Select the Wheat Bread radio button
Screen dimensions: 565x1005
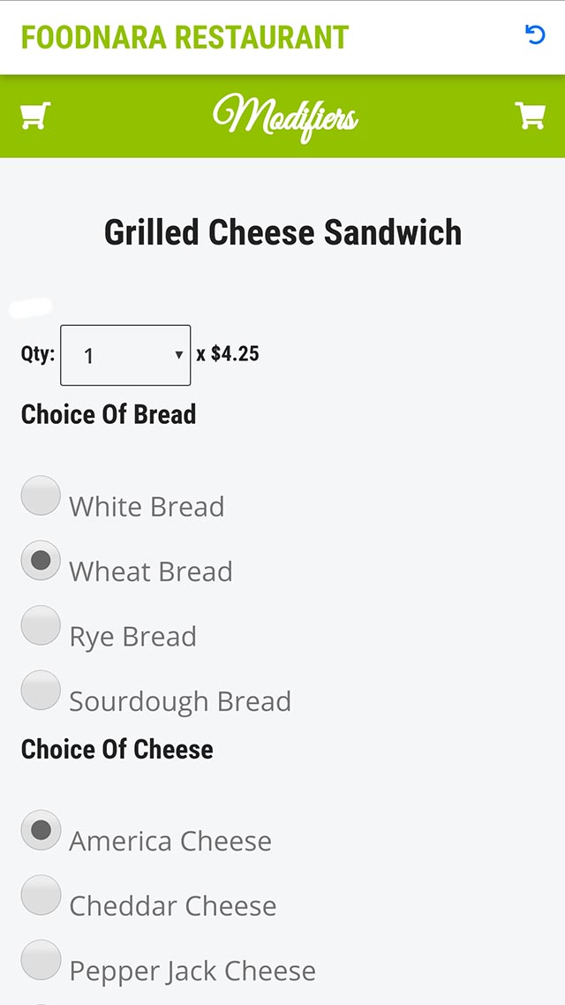click(x=41, y=560)
